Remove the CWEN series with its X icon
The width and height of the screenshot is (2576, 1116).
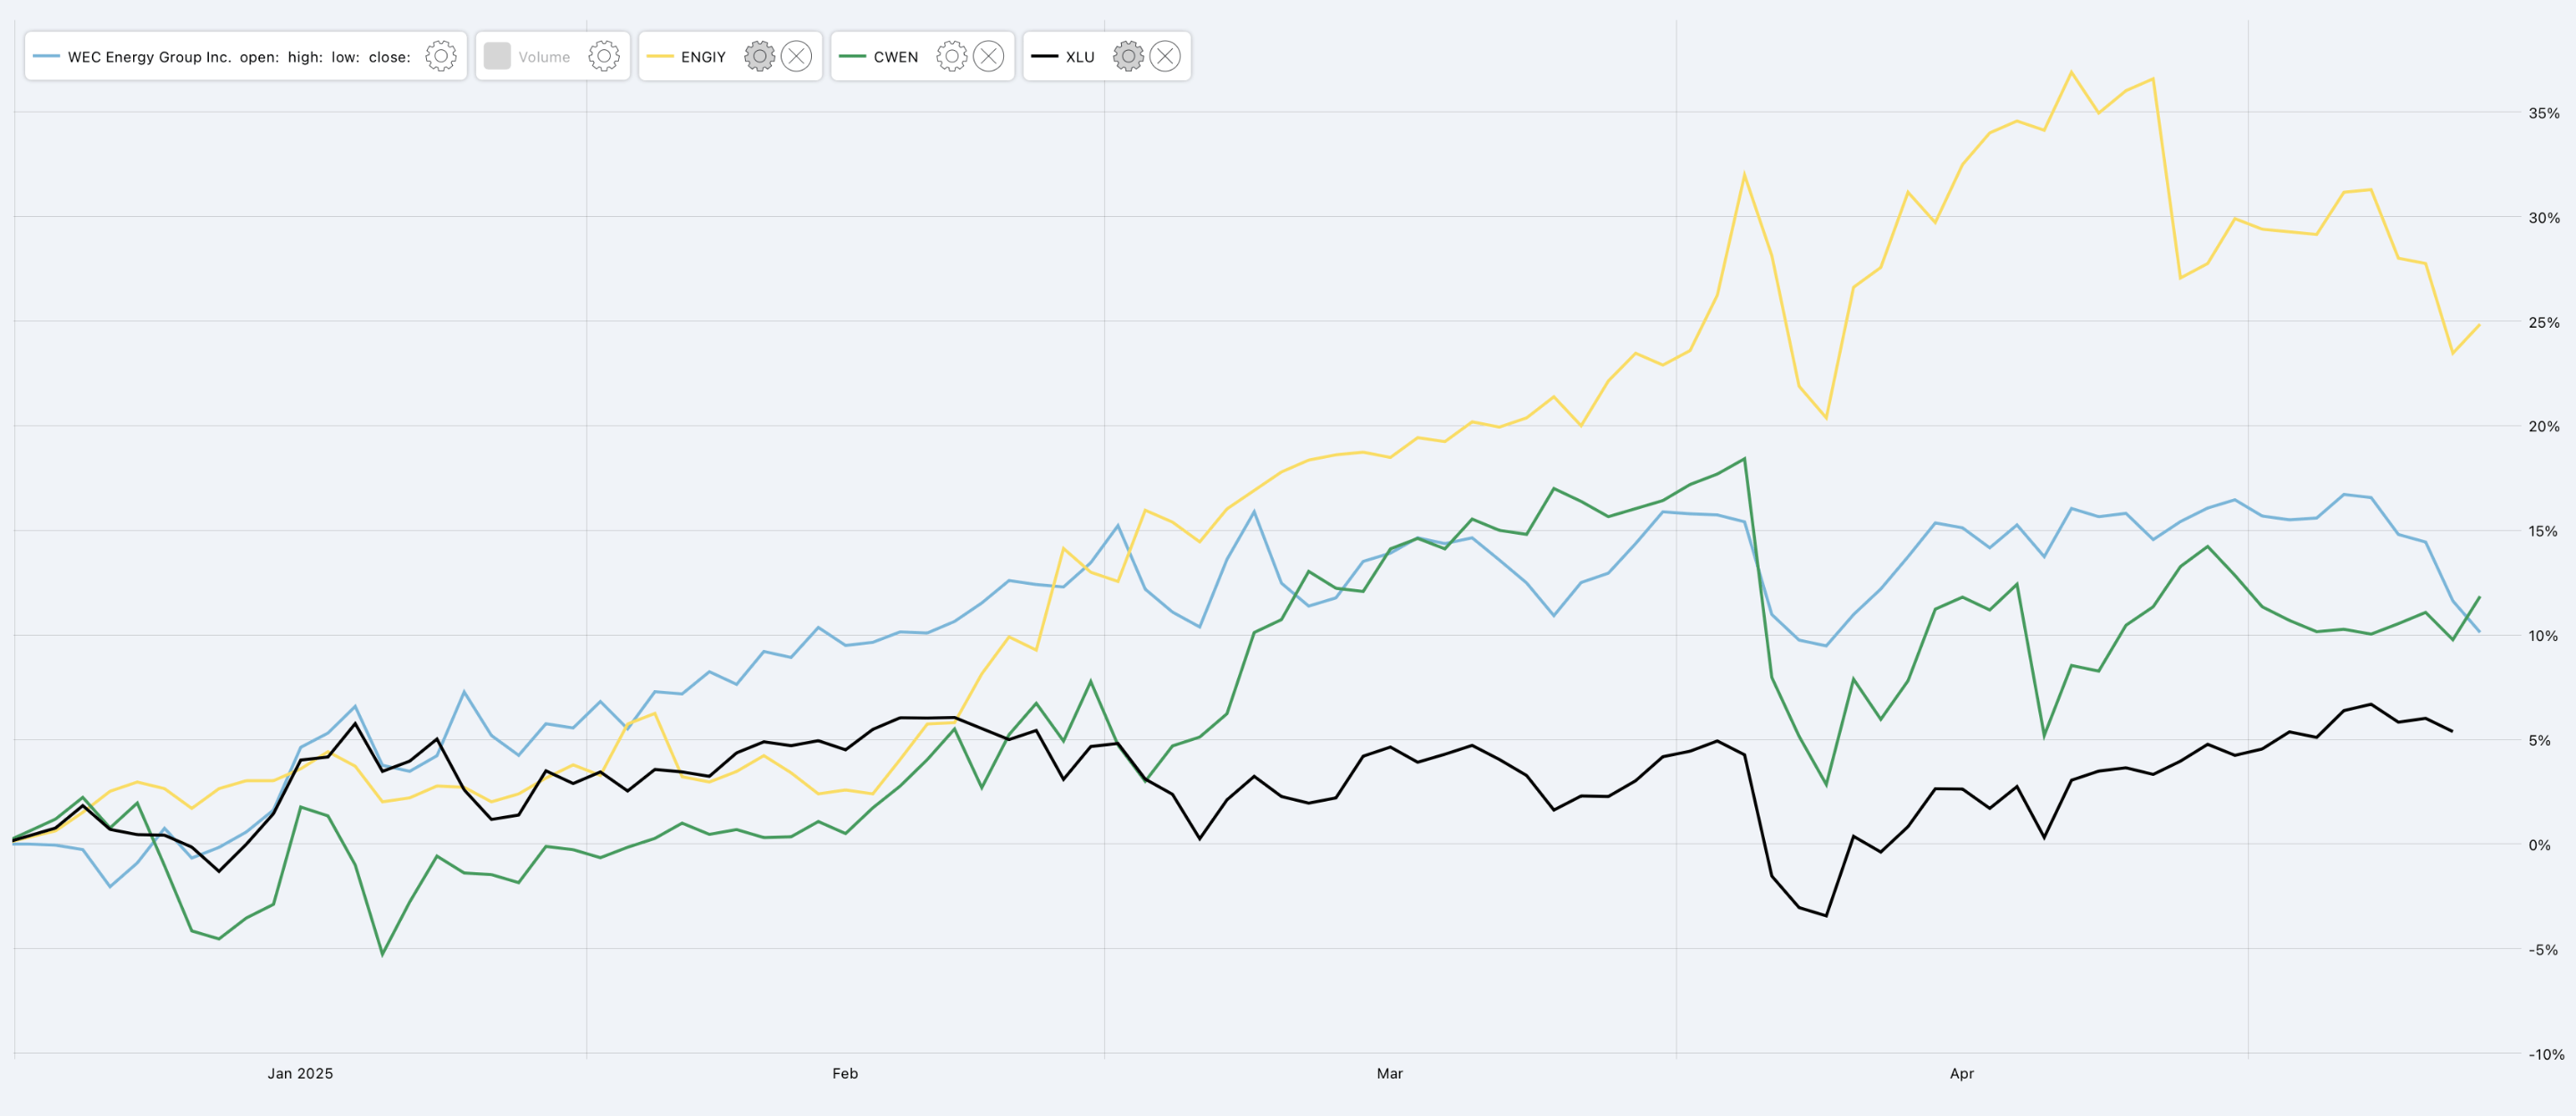click(x=987, y=56)
